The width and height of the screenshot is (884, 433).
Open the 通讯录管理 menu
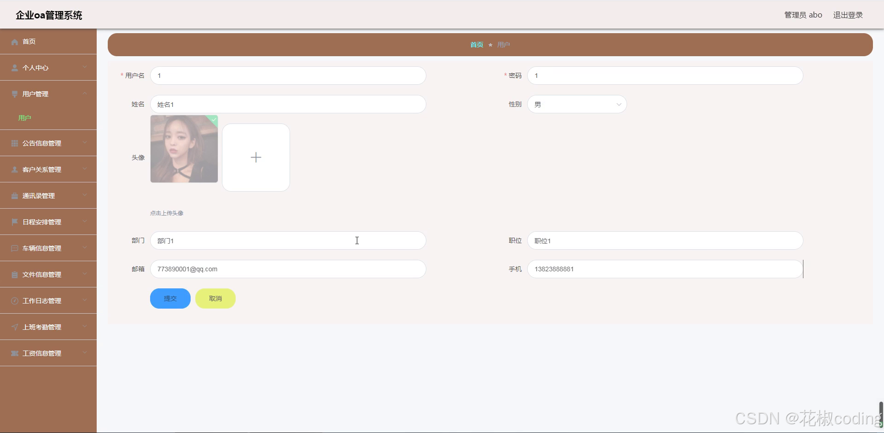(48, 196)
